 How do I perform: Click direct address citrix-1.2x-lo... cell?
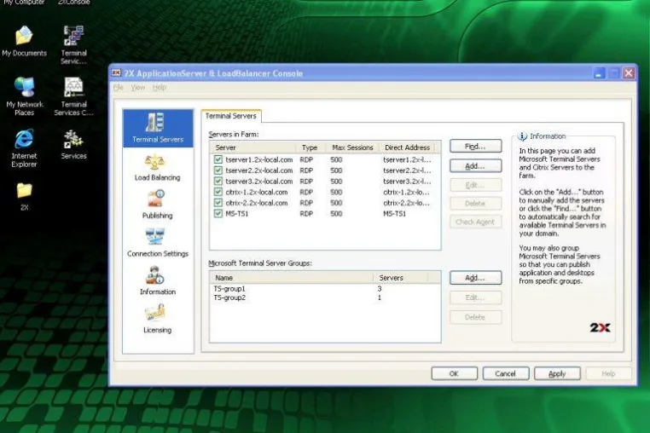(x=406, y=192)
